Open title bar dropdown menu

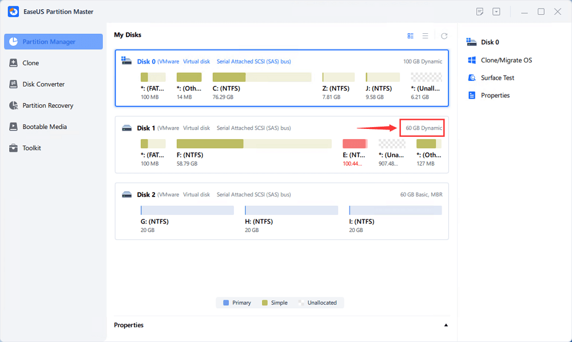click(496, 11)
